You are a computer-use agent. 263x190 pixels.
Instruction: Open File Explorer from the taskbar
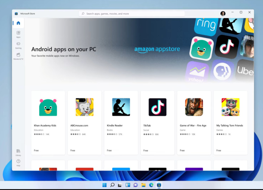click(x=143, y=185)
